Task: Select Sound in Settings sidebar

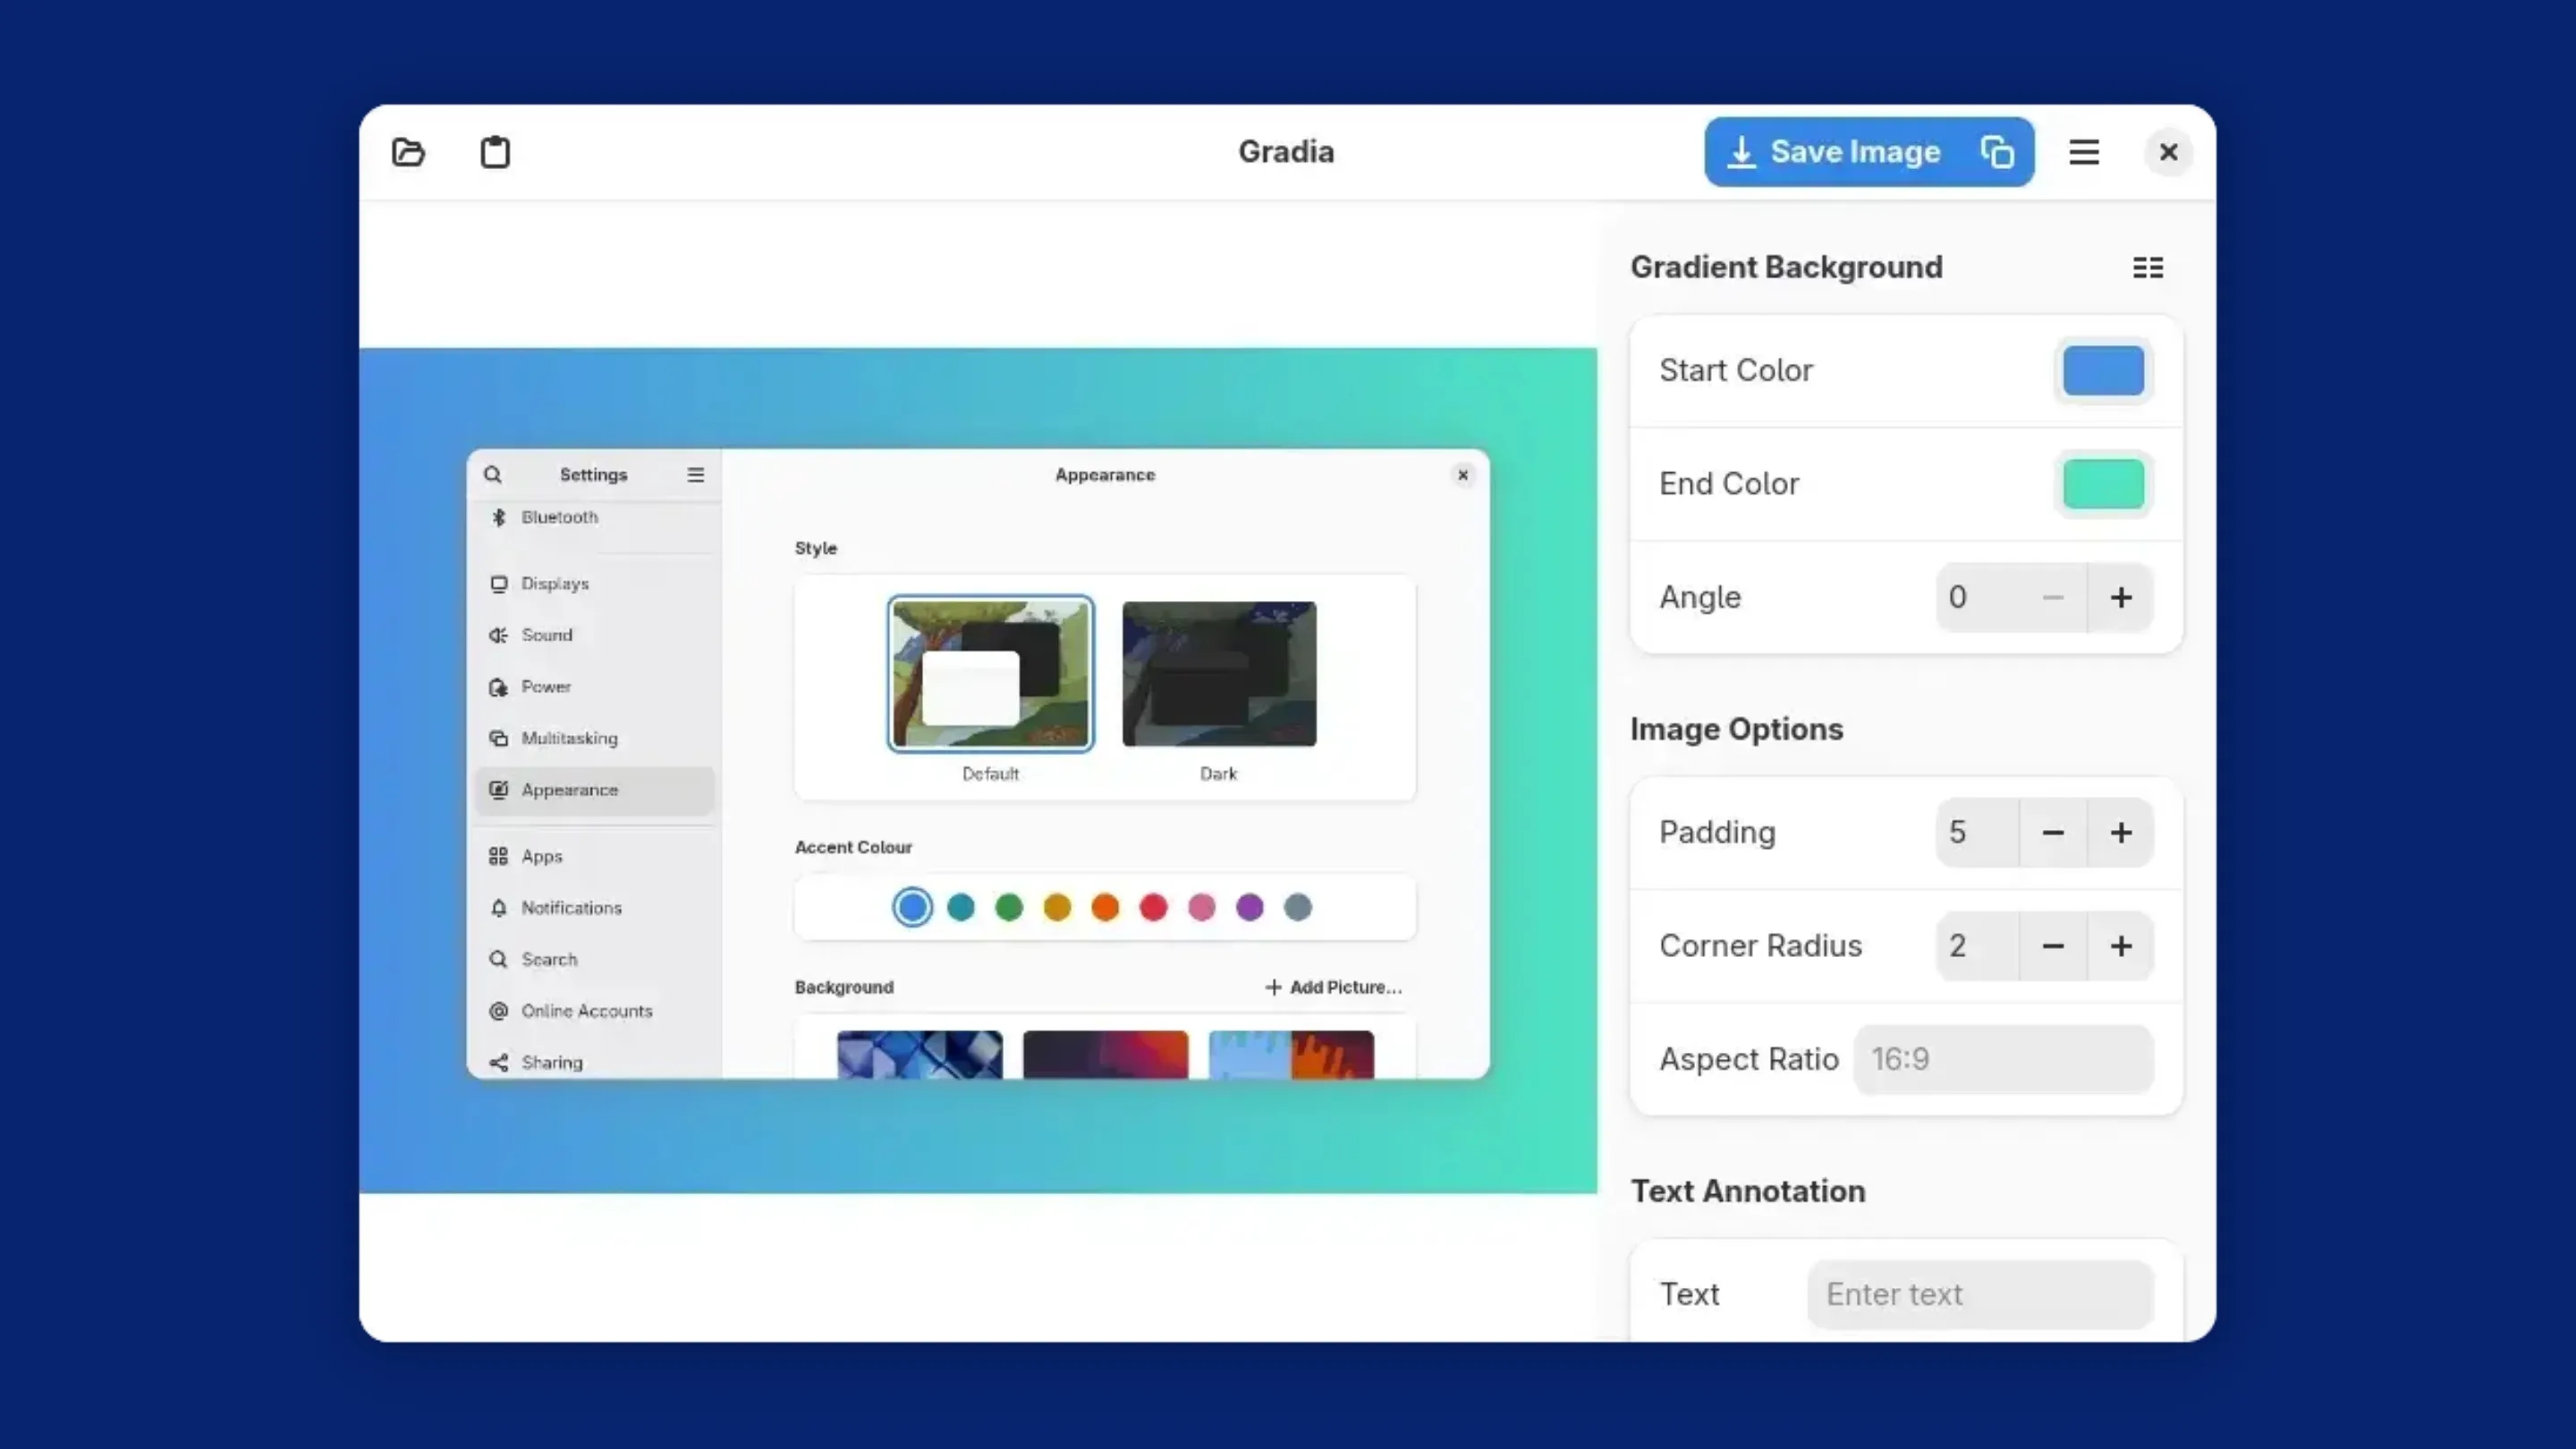Action: coord(595,636)
